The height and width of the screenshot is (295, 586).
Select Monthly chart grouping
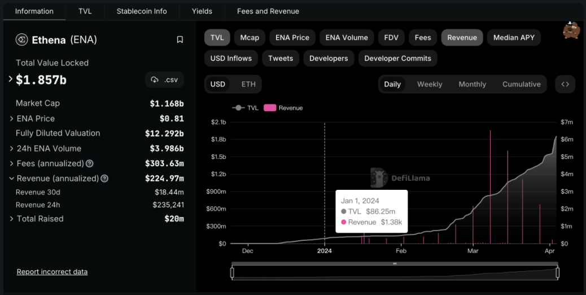click(x=473, y=84)
